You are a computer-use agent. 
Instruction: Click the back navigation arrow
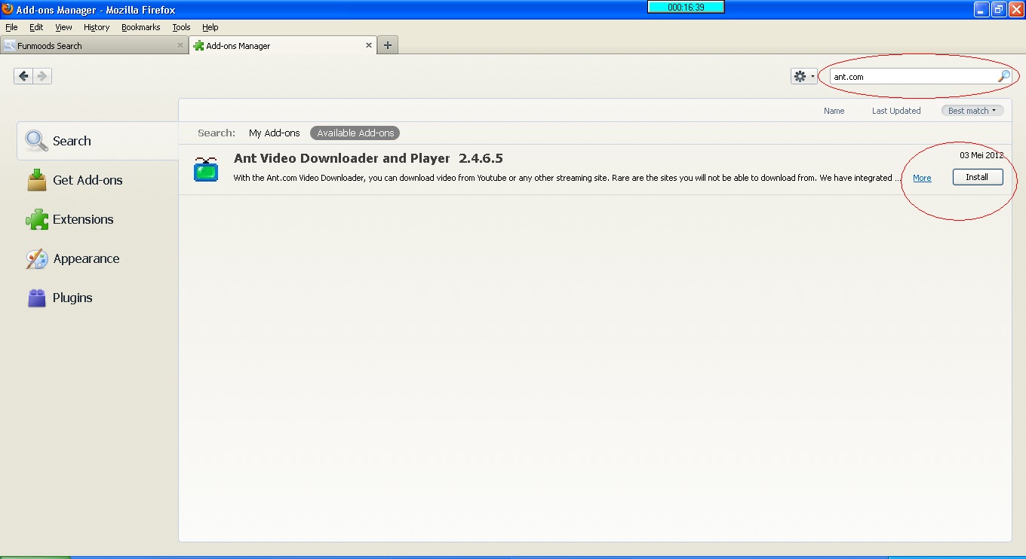pyautogui.click(x=23, y=76)
